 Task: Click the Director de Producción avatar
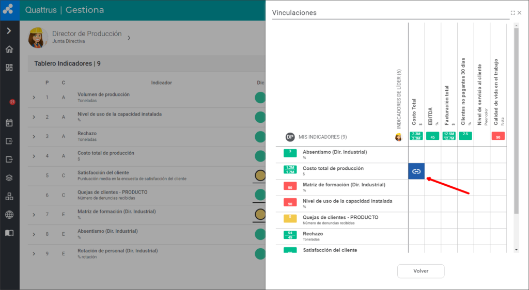click(x=38, y=37)
